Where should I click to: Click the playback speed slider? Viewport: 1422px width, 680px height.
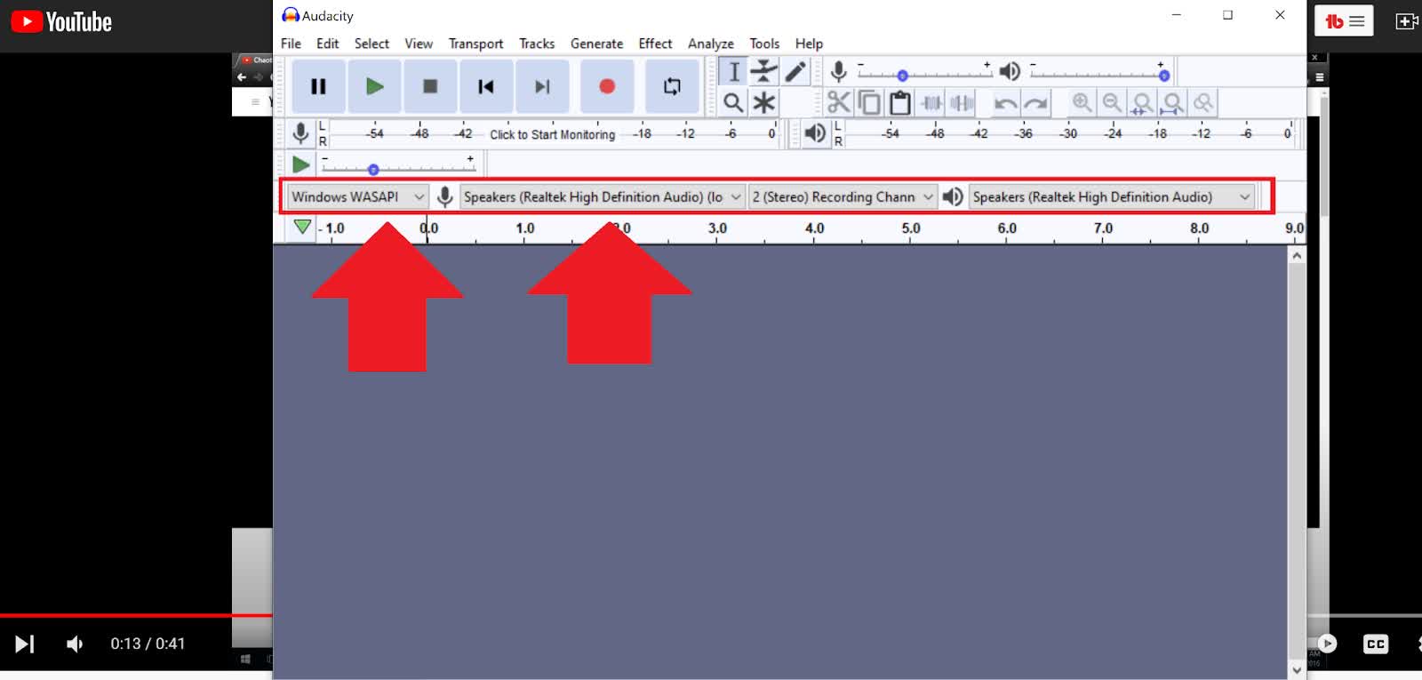pos(398,168)
